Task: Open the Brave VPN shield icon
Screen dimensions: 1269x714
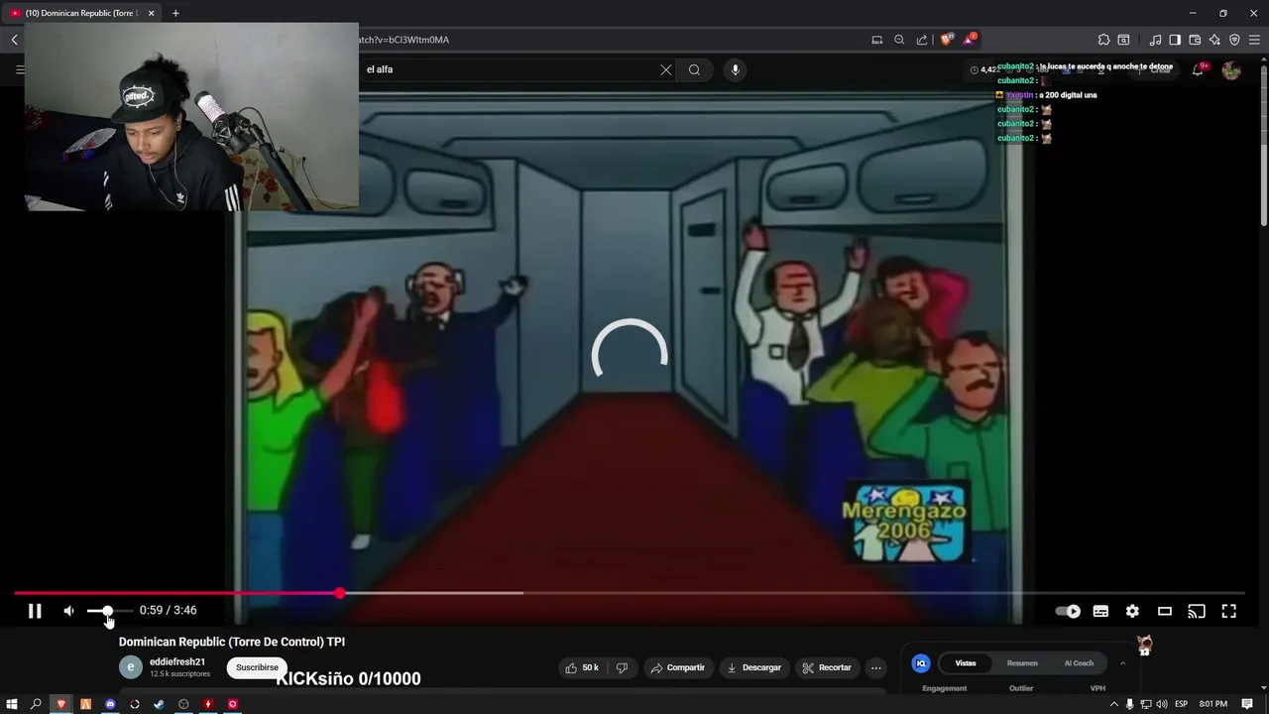Action: [x=1234, y=40]
